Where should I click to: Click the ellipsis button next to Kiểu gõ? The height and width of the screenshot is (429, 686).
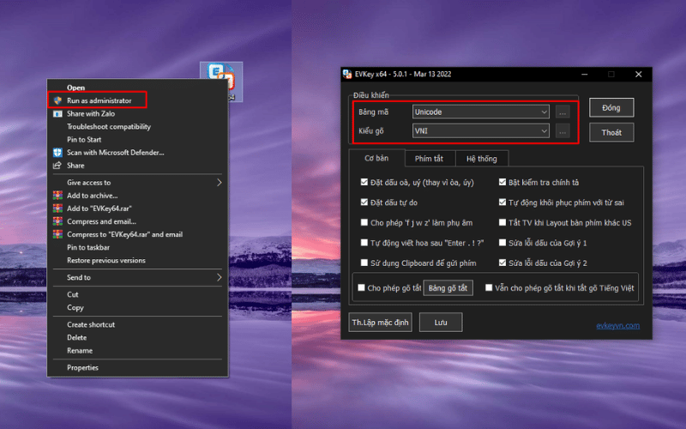(563, 131)
